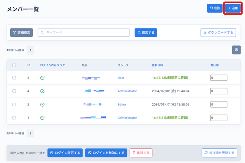The image size is (245, 163).
Task: Click the 並び順を更新する button
Action: (x=219, y=153)
